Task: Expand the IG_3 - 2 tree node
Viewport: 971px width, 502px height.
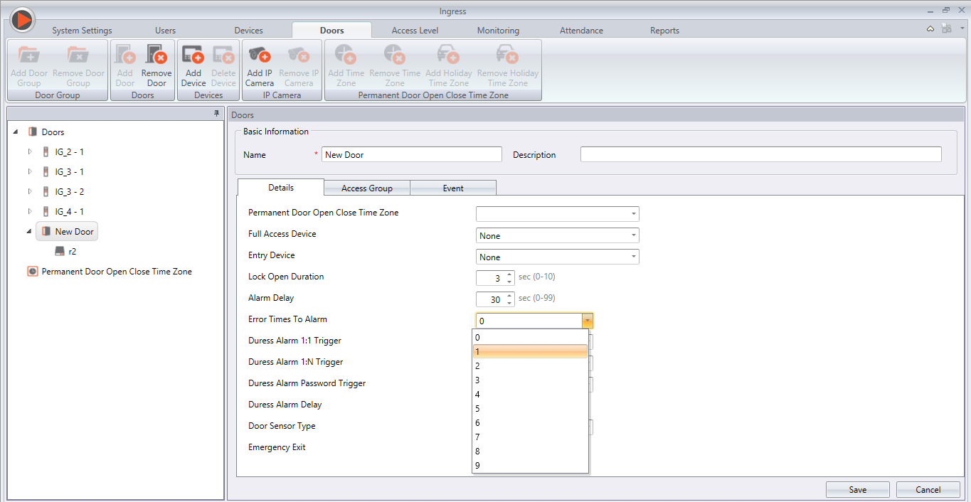Action: tap(30, 191)
